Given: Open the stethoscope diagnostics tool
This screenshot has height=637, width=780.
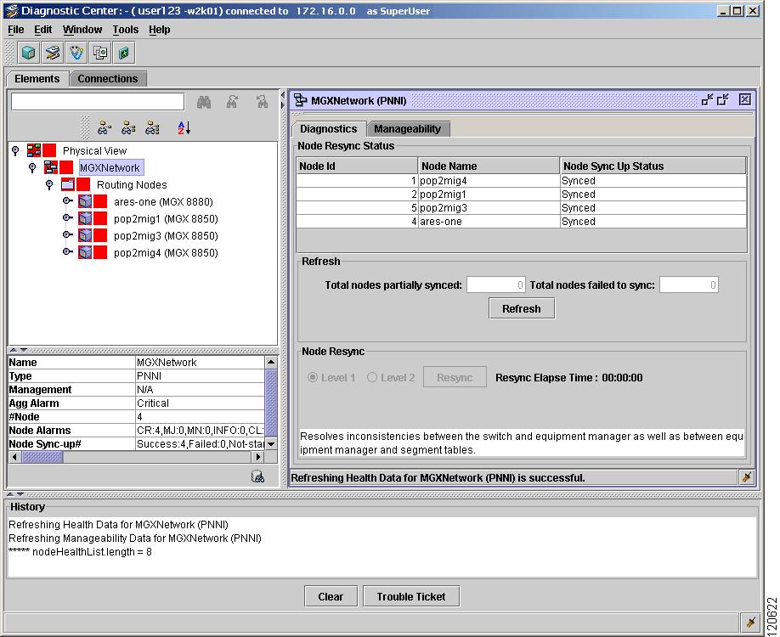Looking at the screenshot, I should [x=76, y=53].
